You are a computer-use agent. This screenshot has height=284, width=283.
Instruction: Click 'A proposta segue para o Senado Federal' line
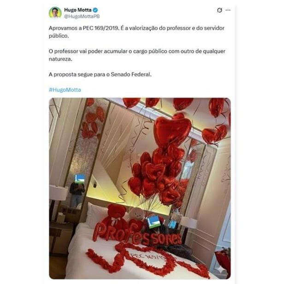[100, 74]
